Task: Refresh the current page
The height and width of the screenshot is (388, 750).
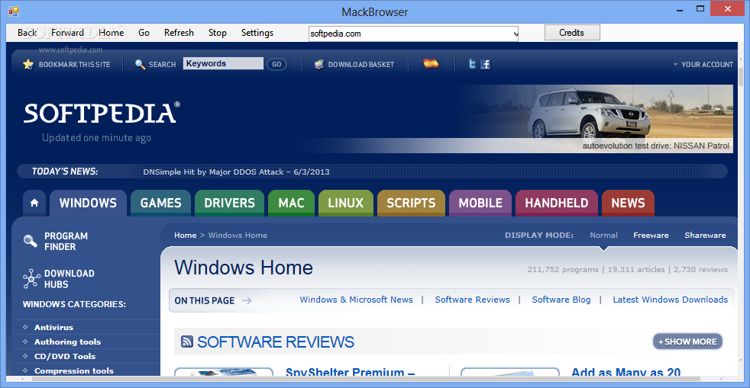Action: pyautogui.click(x=179, y=33)
